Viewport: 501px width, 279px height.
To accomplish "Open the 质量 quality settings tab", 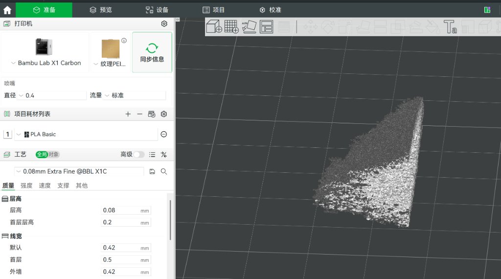I will click(x=8, y=186).
